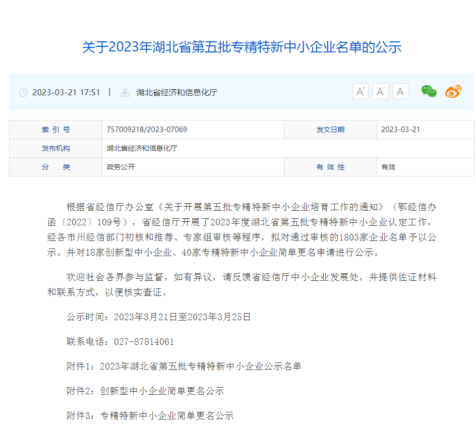Open 附件1 2023年湖北省第五批专精特新中小企业公示名单
This screenshot has width=476, height=424.
[200, 366]
